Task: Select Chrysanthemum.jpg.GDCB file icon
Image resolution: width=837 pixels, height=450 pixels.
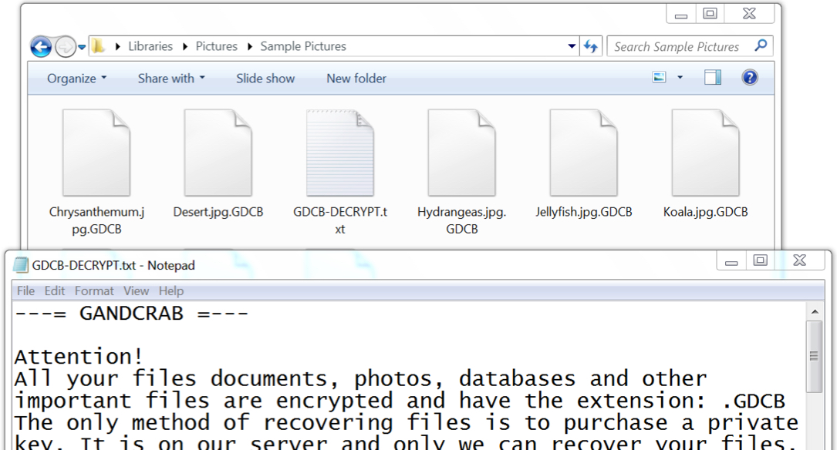Action: tap(96, 153)
